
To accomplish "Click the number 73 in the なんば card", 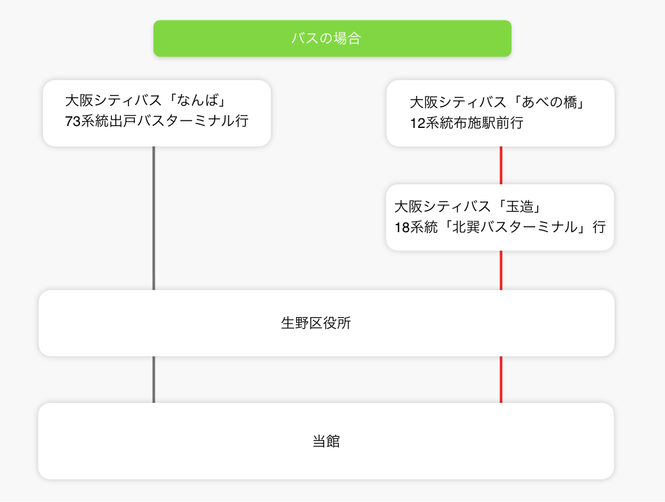I will click(x=73, y=121).
